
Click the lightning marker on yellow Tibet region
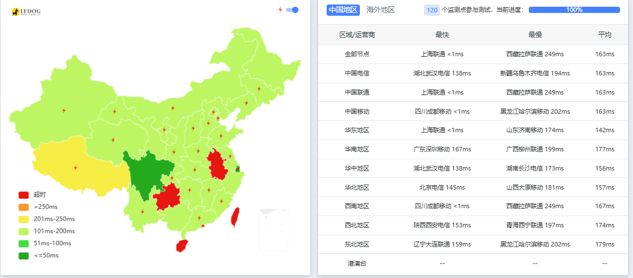75,167
